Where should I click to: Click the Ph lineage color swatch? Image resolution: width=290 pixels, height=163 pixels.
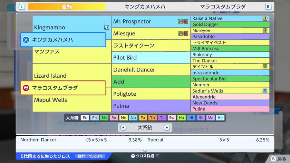click(94, 118)
